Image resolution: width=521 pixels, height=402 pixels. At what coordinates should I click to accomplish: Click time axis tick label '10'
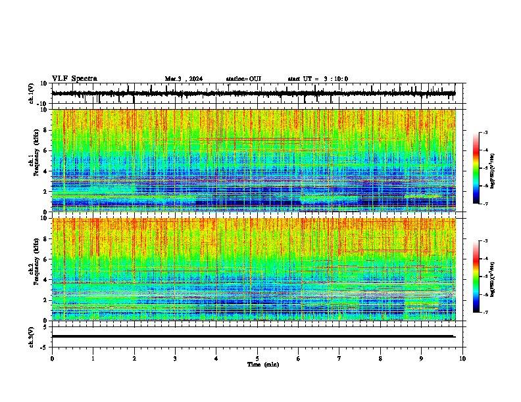pos(462,359)
